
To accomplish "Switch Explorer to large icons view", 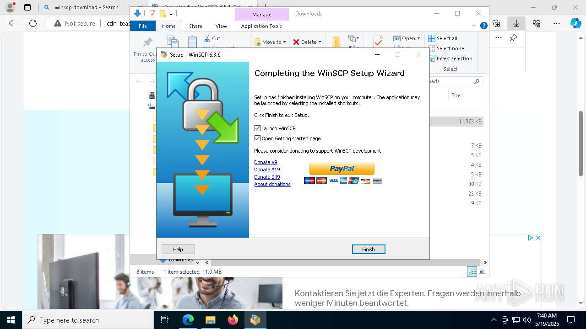I will tap(482, 271).
